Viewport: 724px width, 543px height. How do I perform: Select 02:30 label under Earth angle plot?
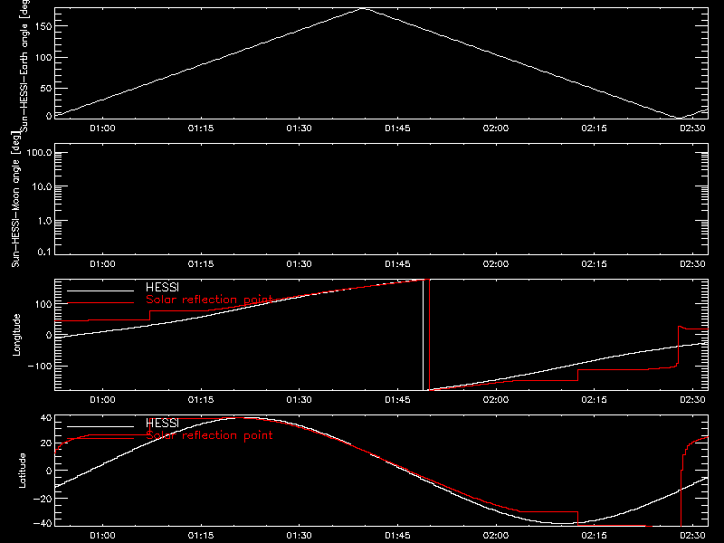coord(692,129)
